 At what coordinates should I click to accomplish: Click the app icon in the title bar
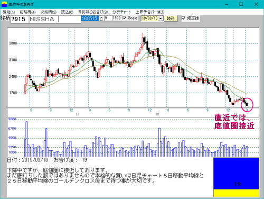point(4,4)
